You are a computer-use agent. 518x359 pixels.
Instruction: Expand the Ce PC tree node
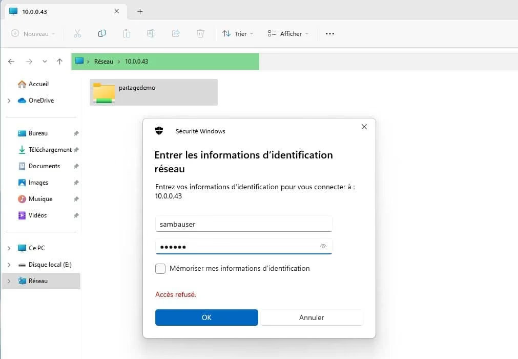tap(9, 248)
